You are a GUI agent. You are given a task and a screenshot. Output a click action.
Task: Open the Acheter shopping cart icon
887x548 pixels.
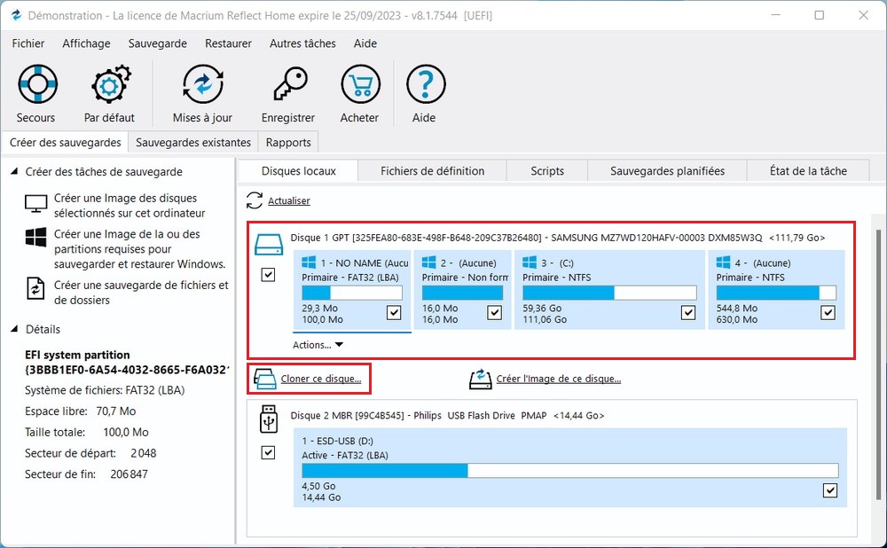point(359,85)
